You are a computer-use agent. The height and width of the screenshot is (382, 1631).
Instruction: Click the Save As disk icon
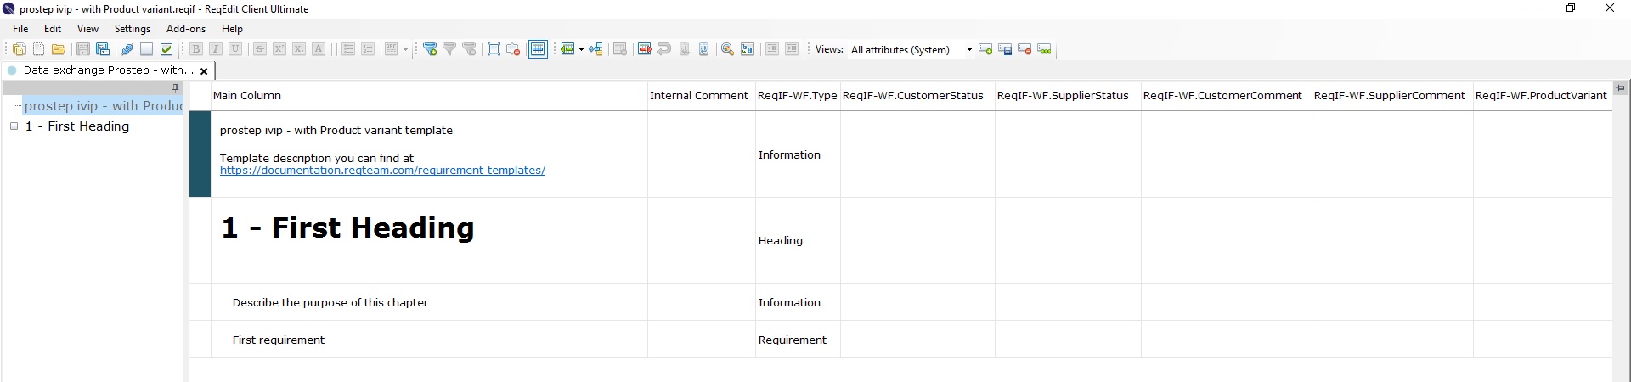[x=103, y=49]
